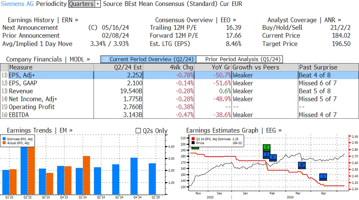Open Siemens AG security link
359x200 pixels.
click(17, 4)
